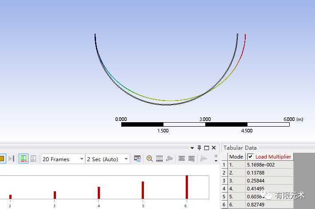Select load multiplier cell 0.25844
Image resolution: width=315 pixels, height=209 pixels.
click(x=269, y=181)
